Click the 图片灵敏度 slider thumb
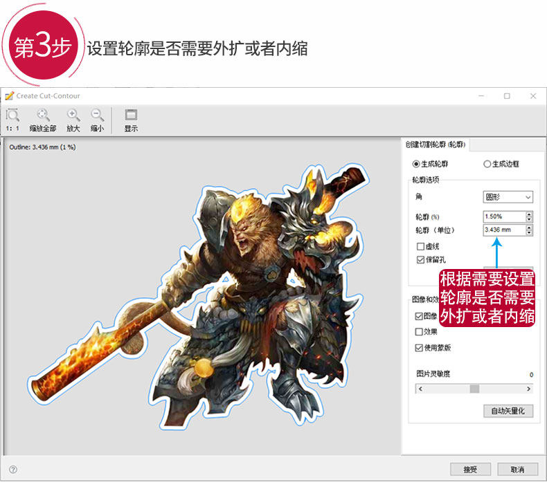 point(474,389)
